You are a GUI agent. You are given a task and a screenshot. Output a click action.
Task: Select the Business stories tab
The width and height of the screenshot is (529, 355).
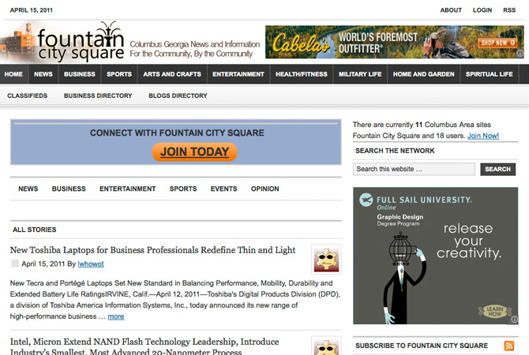click(69, 189)
